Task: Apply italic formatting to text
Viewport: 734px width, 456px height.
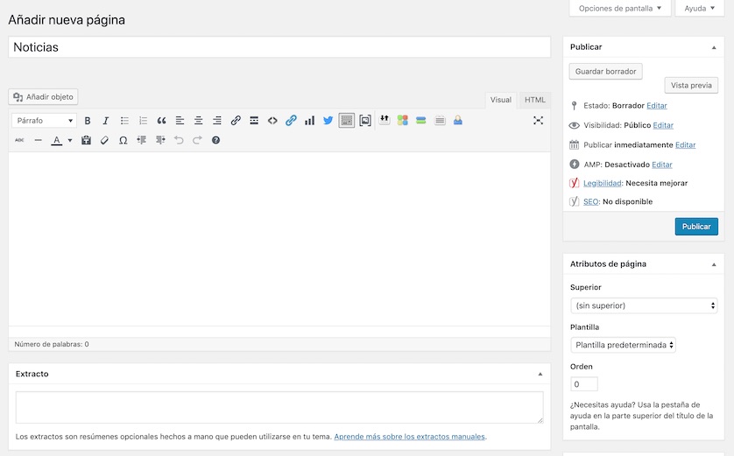Action: pos(106,121)
